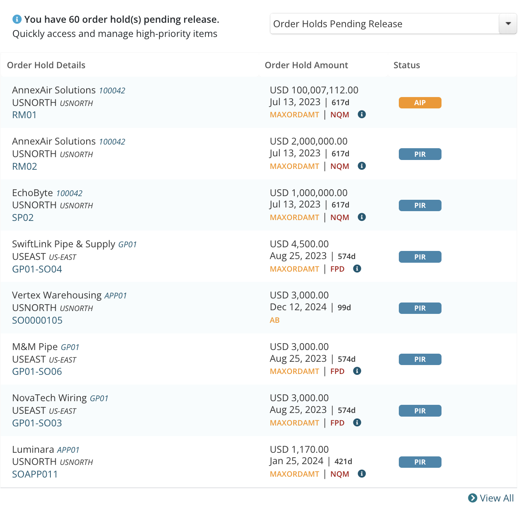Click PIR status badge for Vertex Warehousing
The height and width of the screenshot is (510, 522).
click(x=420, y=308)
